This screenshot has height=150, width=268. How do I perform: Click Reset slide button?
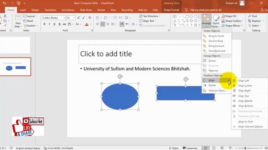click(28, 21)
